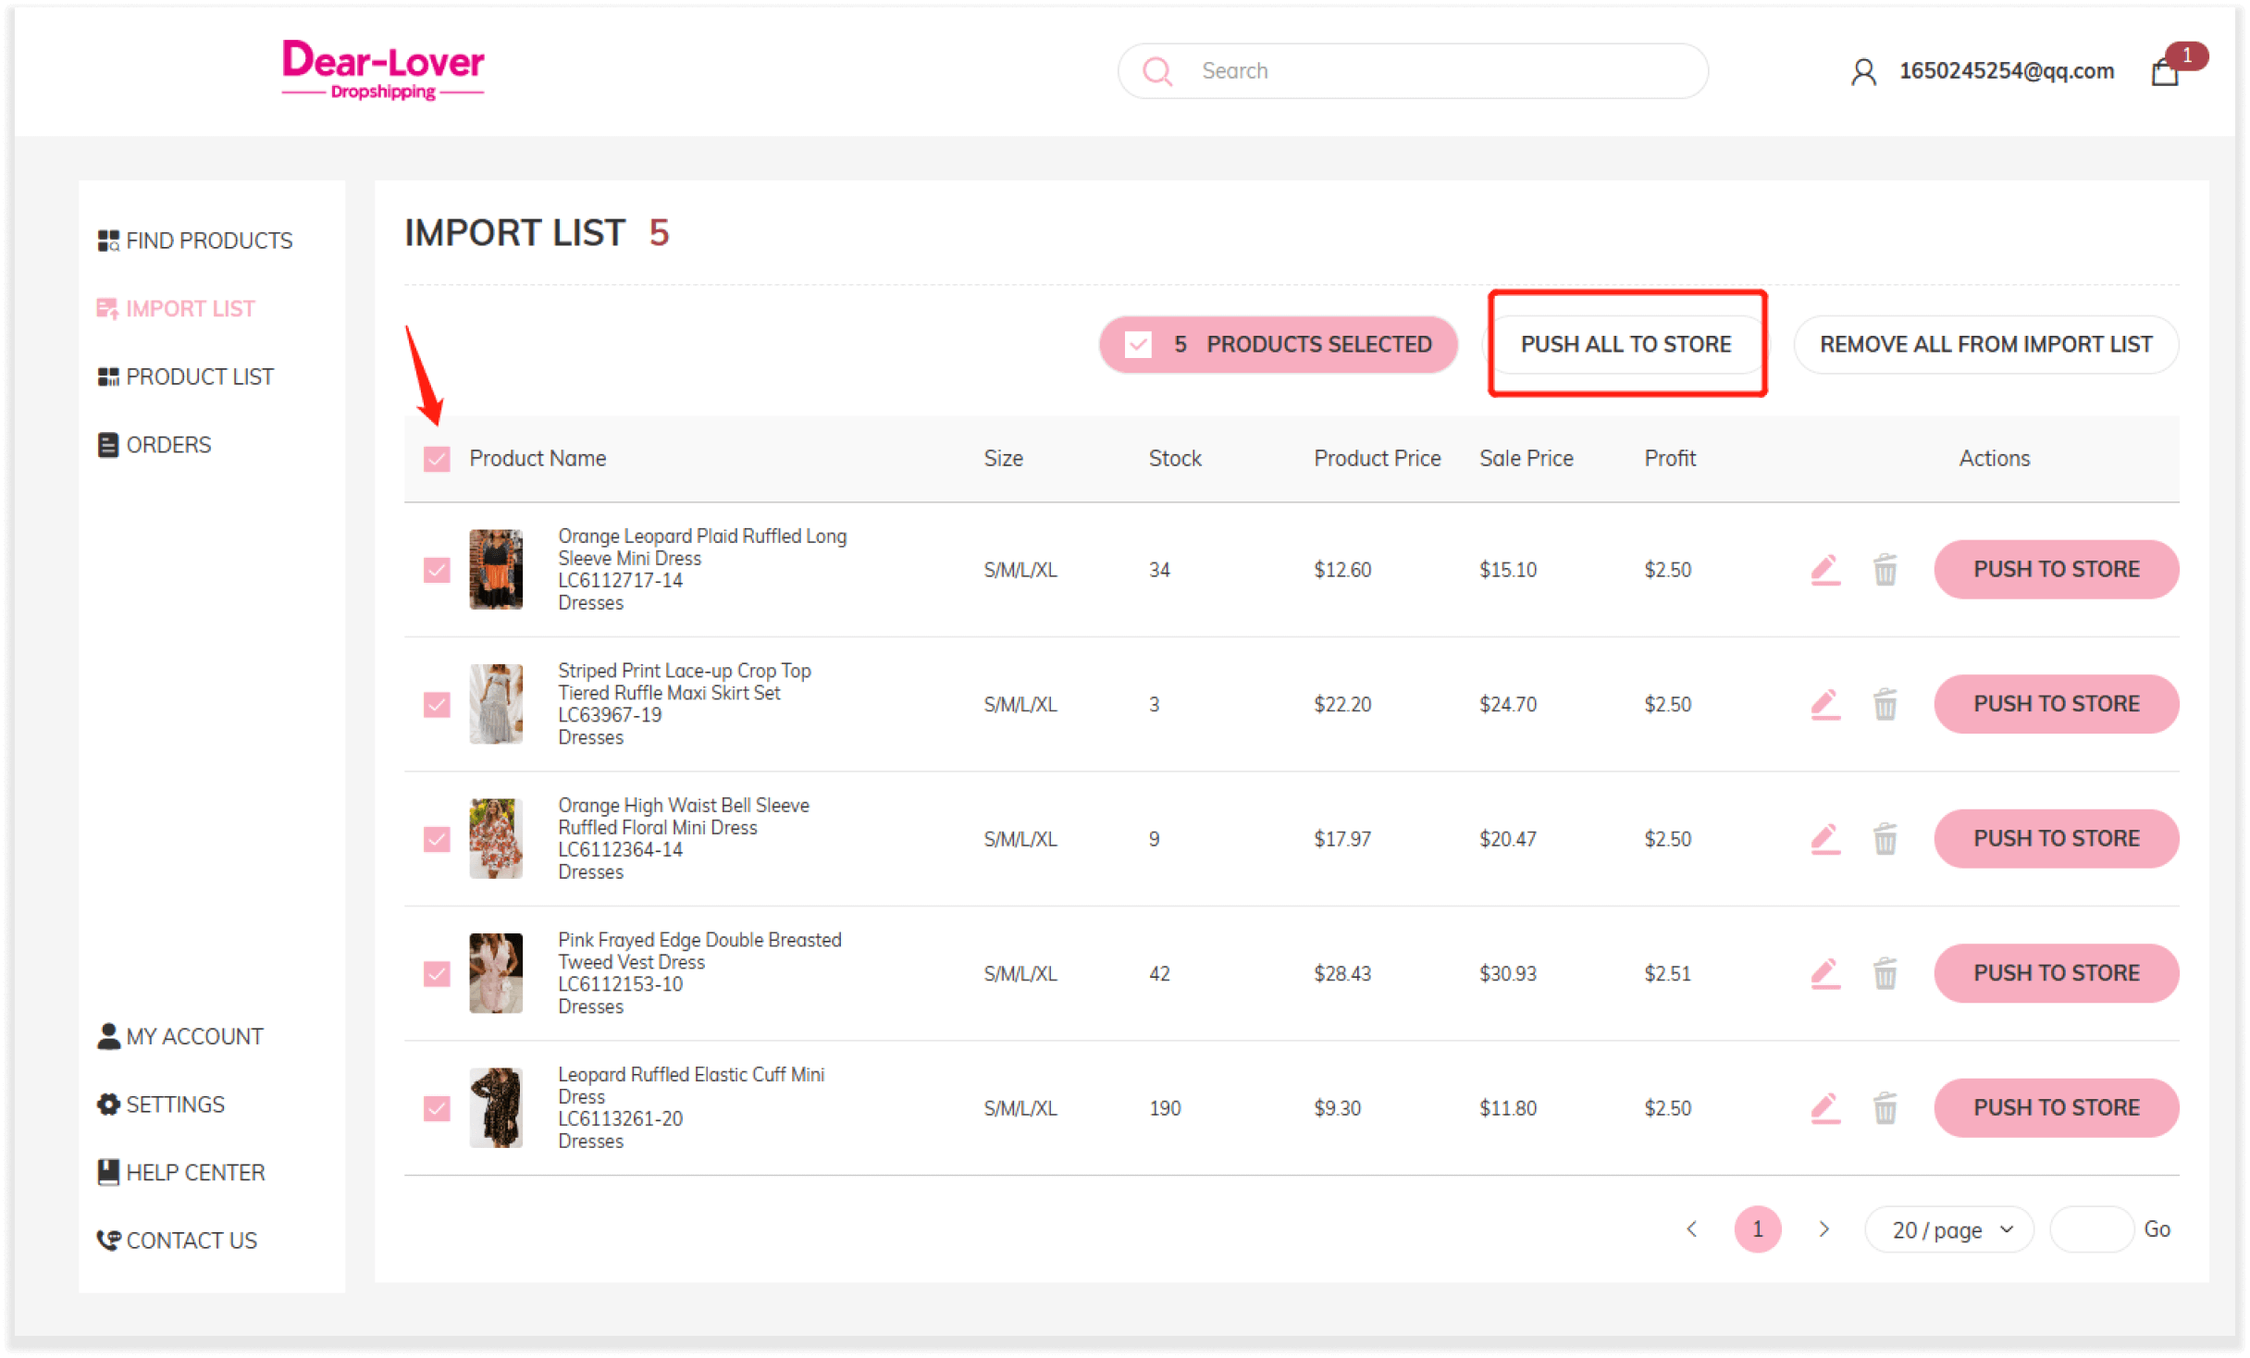Open the ORDERS section in the sidebar

click(x=167, y=444)
